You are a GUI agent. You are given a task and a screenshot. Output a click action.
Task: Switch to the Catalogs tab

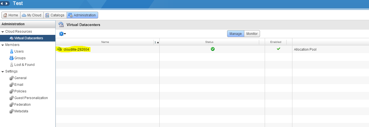pyautogui.click(x=55, y=15)
